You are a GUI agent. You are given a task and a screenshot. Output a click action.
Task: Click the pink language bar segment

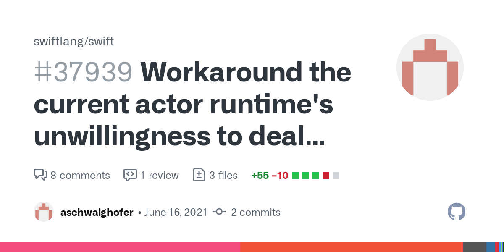(x=120, y=247)
